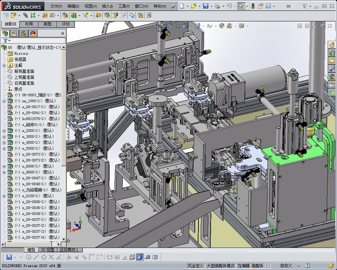
Task: Click the Insert Components icon
Action: [x=13, y=15]
